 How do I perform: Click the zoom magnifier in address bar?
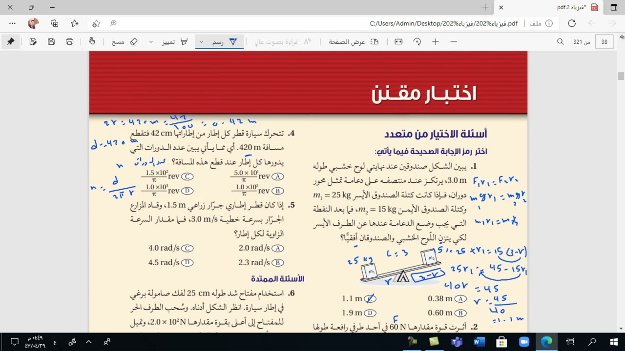(x=113, y=23)
